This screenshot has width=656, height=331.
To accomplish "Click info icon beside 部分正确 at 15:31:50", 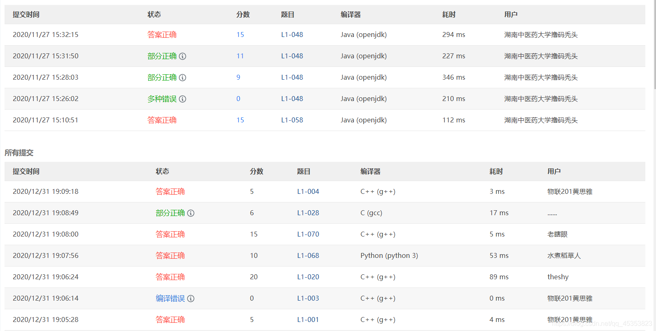I will (182, 56).
